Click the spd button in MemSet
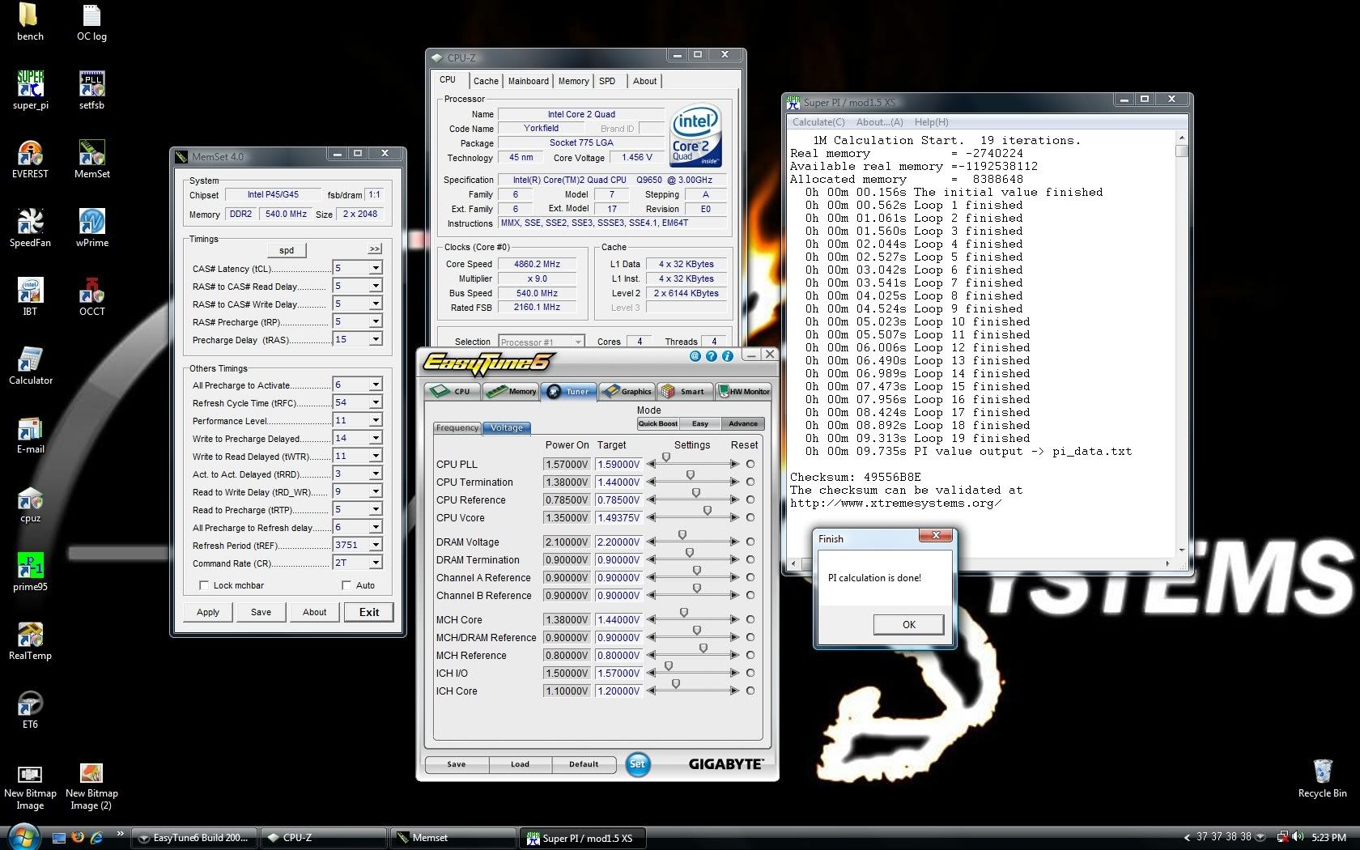1360x850 pixels. pos(287,250)
